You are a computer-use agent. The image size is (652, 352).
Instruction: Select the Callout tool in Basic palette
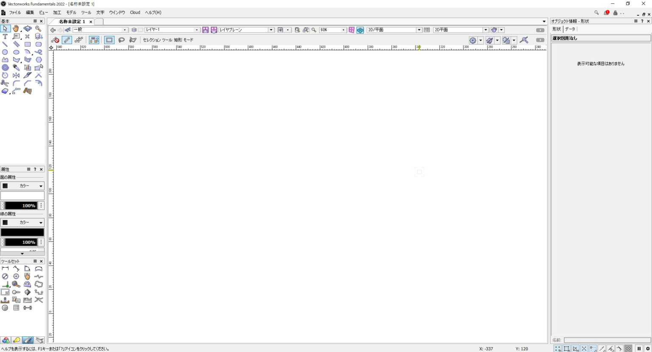16,36
